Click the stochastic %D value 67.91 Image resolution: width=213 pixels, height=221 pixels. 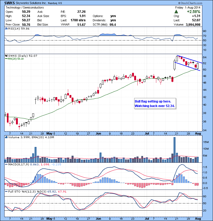tap(62, 191)
